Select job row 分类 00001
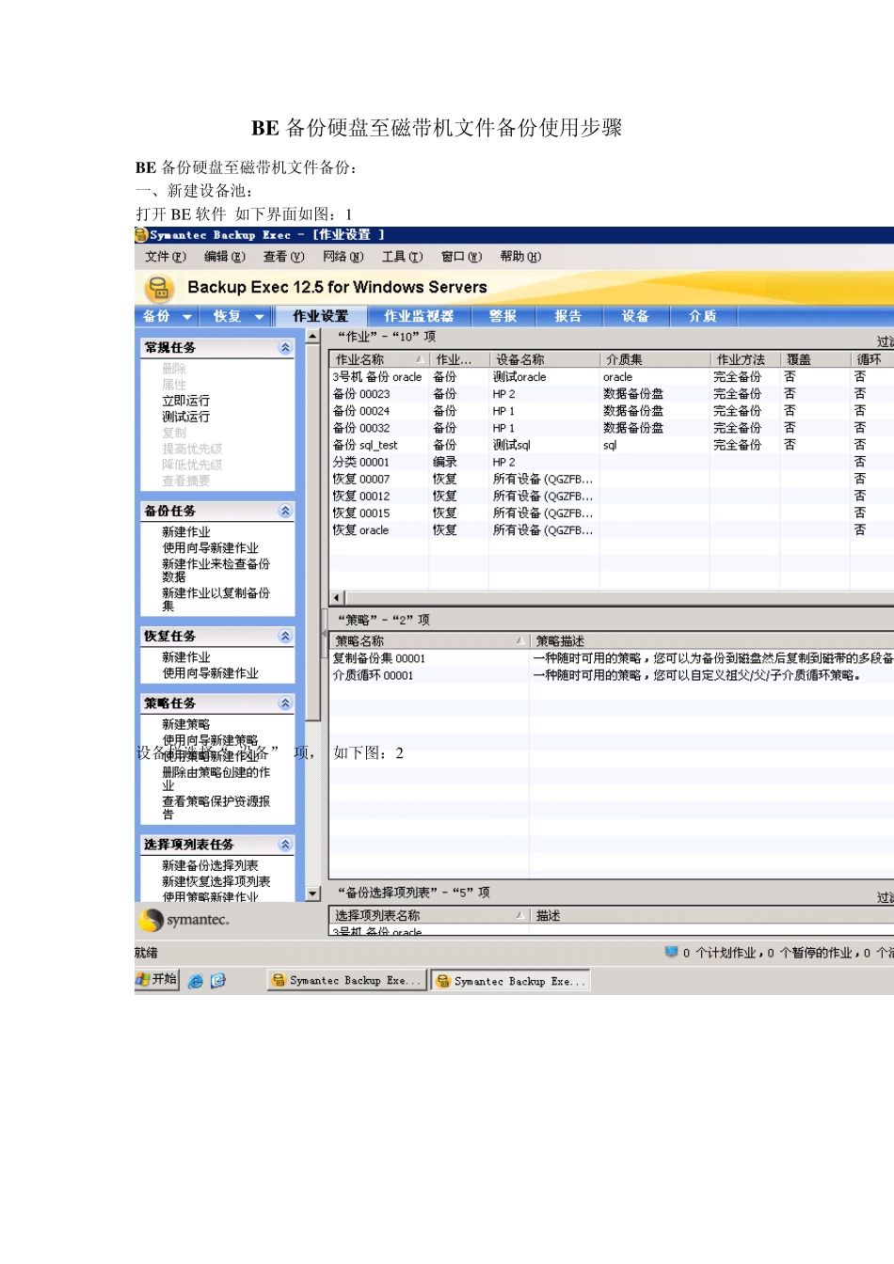This screenshot has width=894, height=1264. 612,462
